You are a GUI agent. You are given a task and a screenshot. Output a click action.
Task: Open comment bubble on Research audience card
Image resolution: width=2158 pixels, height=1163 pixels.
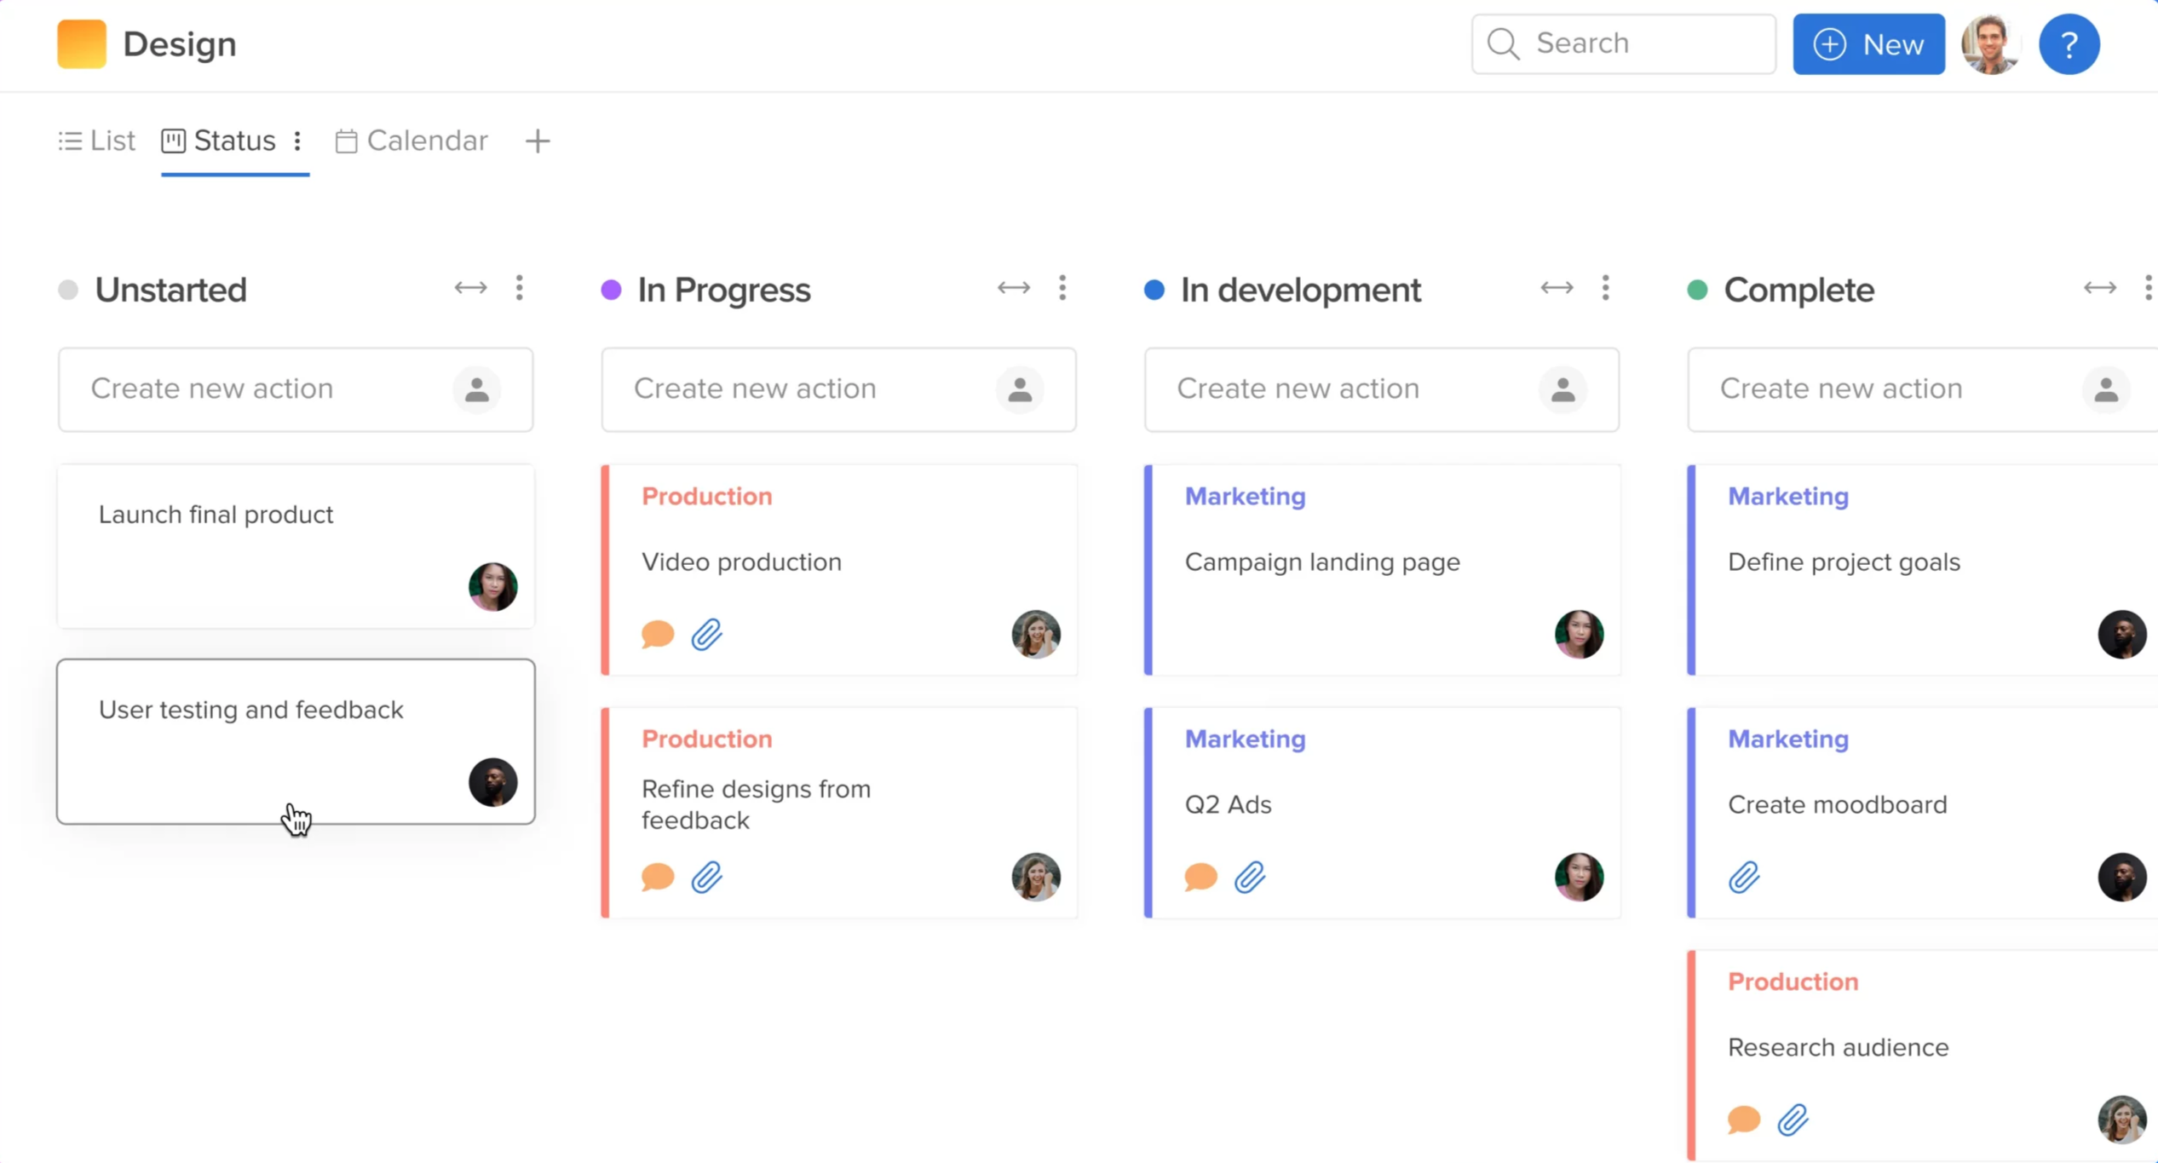[x=1743, y=1120]
